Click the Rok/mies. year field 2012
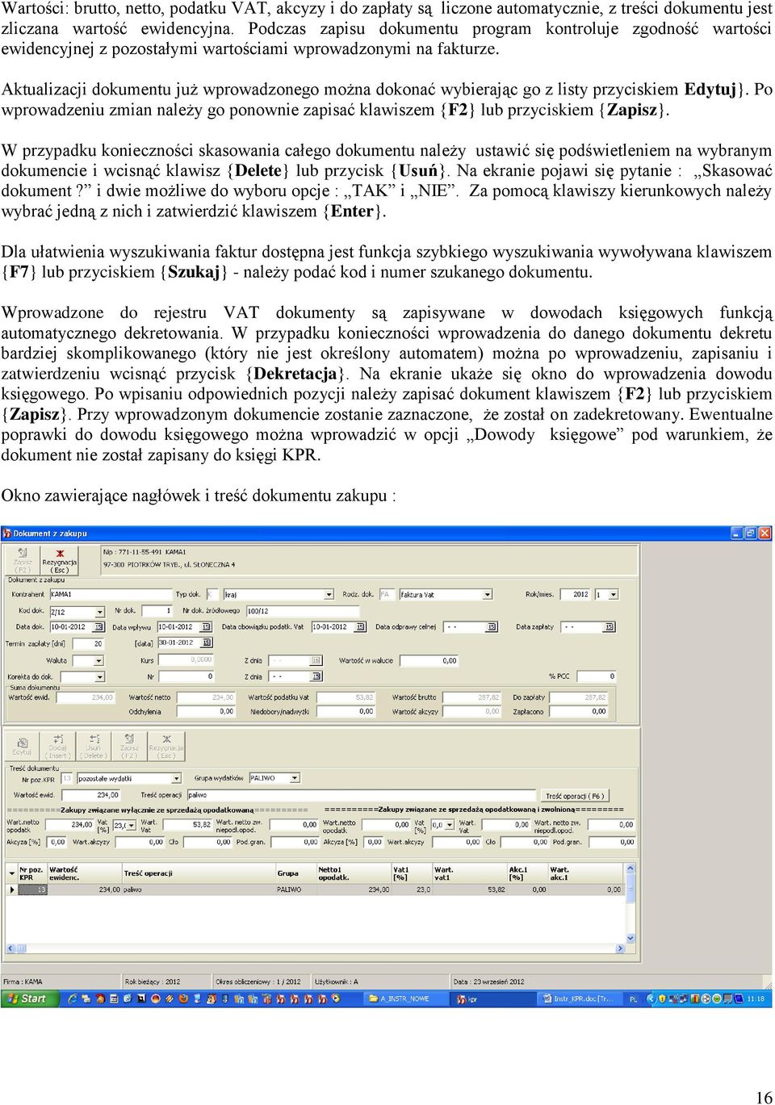 click(576, 595)
